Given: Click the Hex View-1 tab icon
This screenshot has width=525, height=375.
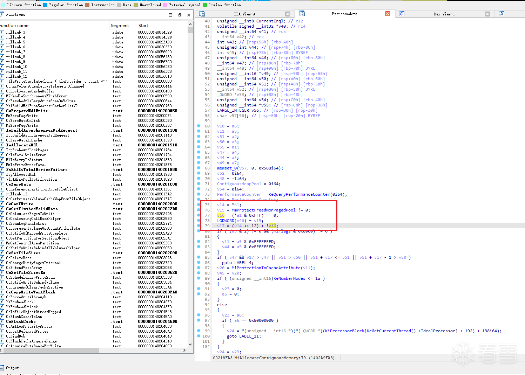Looking at the screenshot, I should 402,14.
